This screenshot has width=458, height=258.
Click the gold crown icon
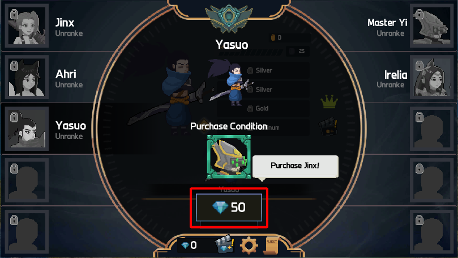click(x=329, y=101)
